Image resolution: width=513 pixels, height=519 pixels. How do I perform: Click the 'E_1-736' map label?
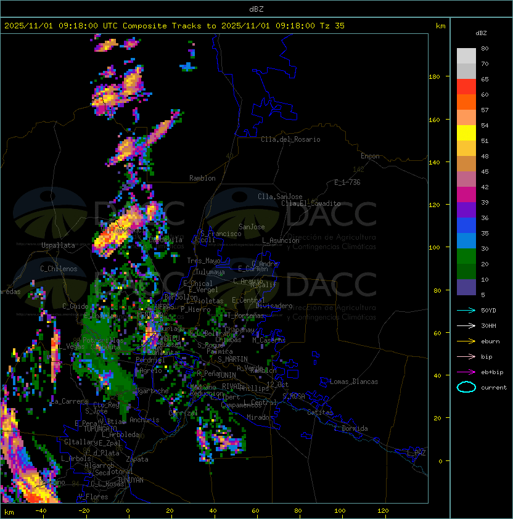click(347, 182)
